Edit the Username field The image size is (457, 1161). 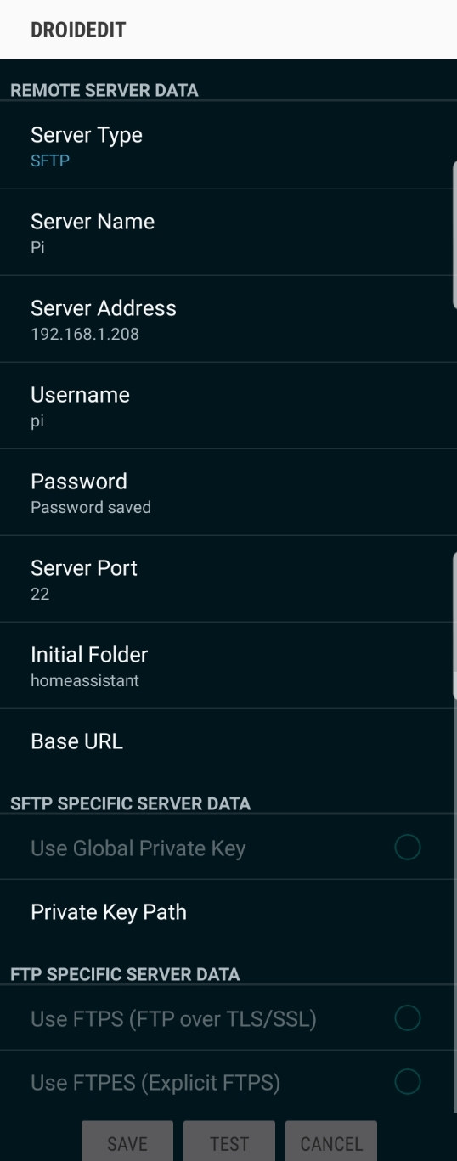click(x=228, y=405)
